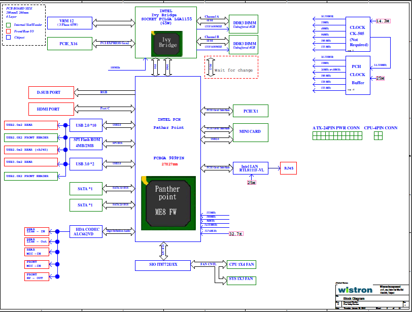The width and height of the screenshot is (412, 312).
Task: Click the 32.7K crystal label
Action: (x=236, y=234)
